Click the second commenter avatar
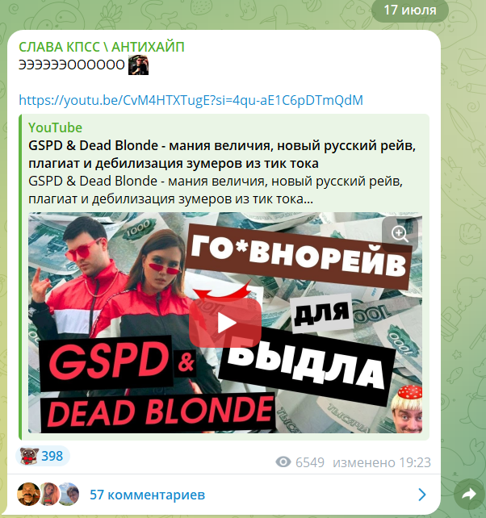 click(x=50, y=495)
